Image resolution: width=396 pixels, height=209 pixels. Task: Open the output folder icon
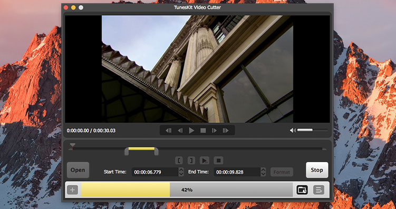click(302, 190)
